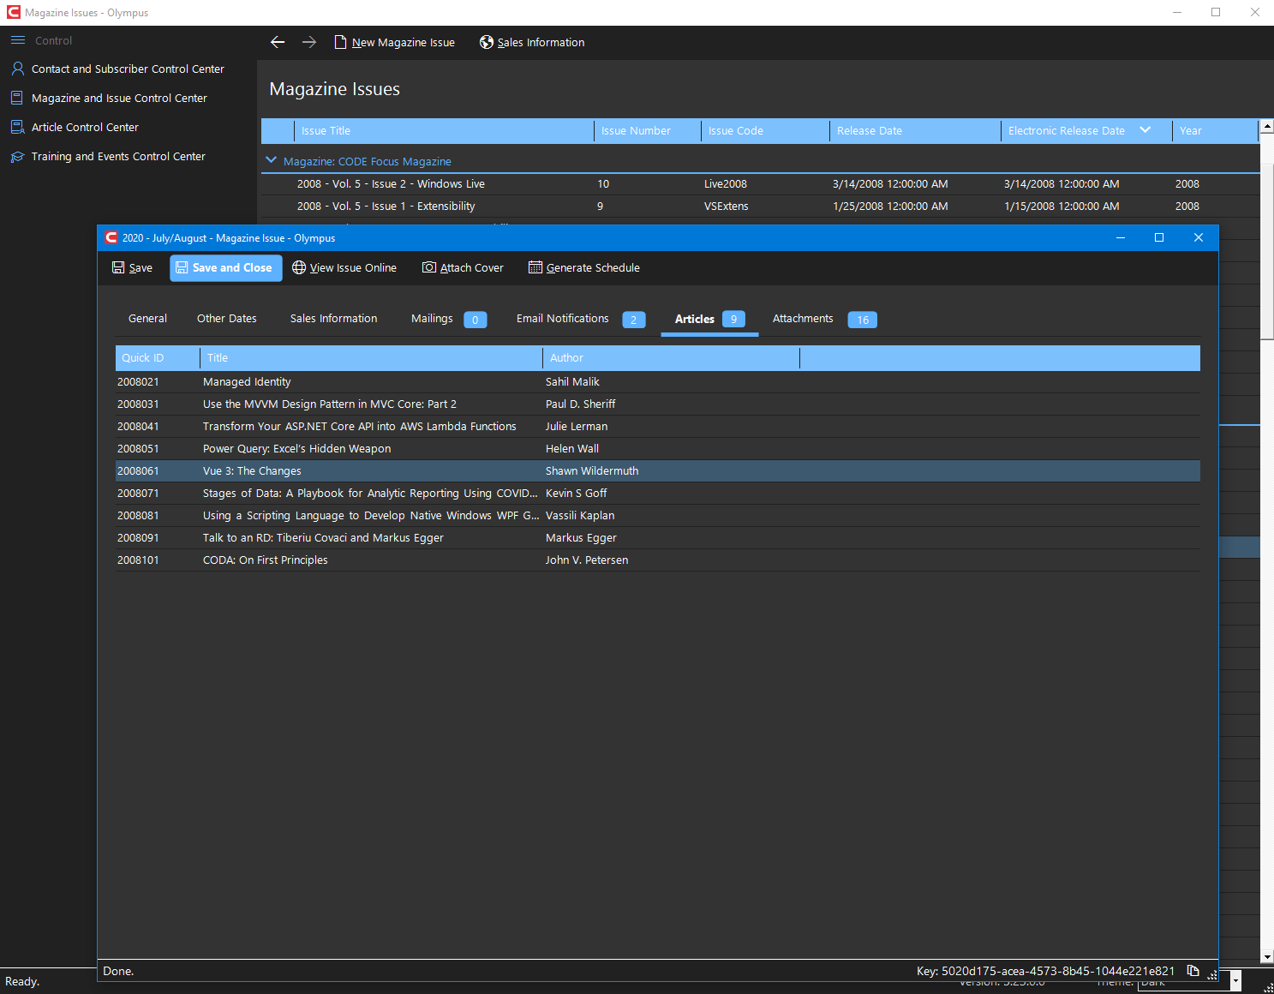This screenshot has height=994, width=1274.
Task: Click the Sales Information globe icon in the top toolbar
Action: click(x=487, y=42)
